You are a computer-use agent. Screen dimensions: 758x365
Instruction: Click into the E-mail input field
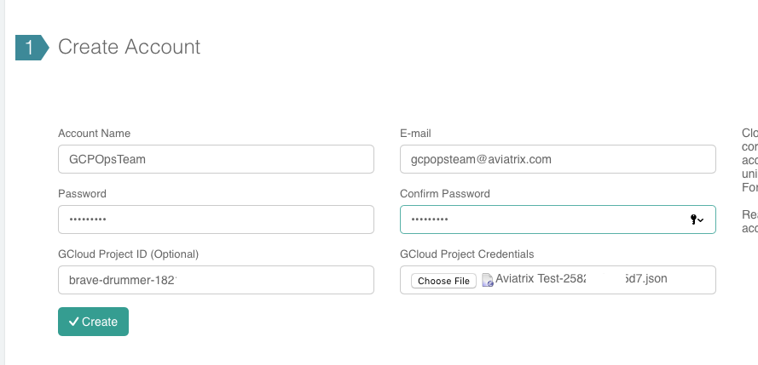(557, 159)
